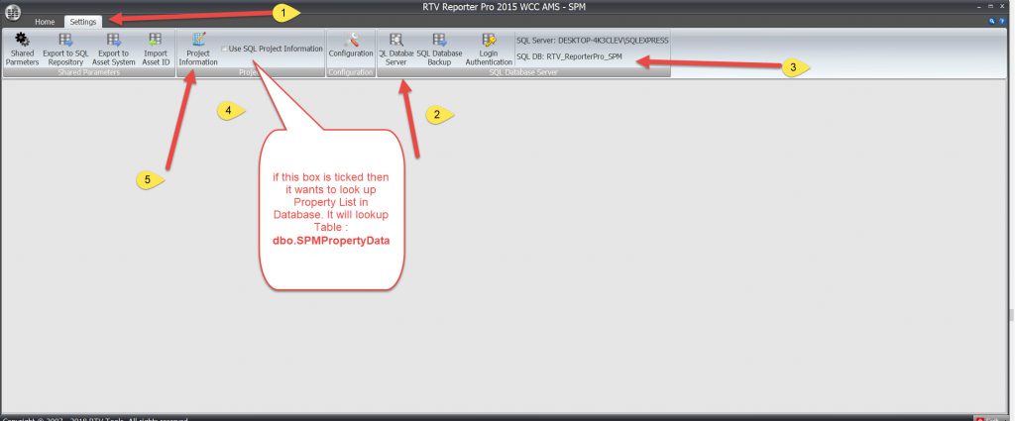Select the Settings ribbon tab
The width and height of the screenshot is (1015, 421).
pyautogui.click(x=82, y=21)
